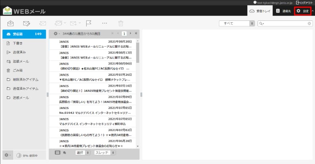The height and width of the screenshot is (164, 315).
Task: Open the すべて filter dropdown
Action: point(237,23)
